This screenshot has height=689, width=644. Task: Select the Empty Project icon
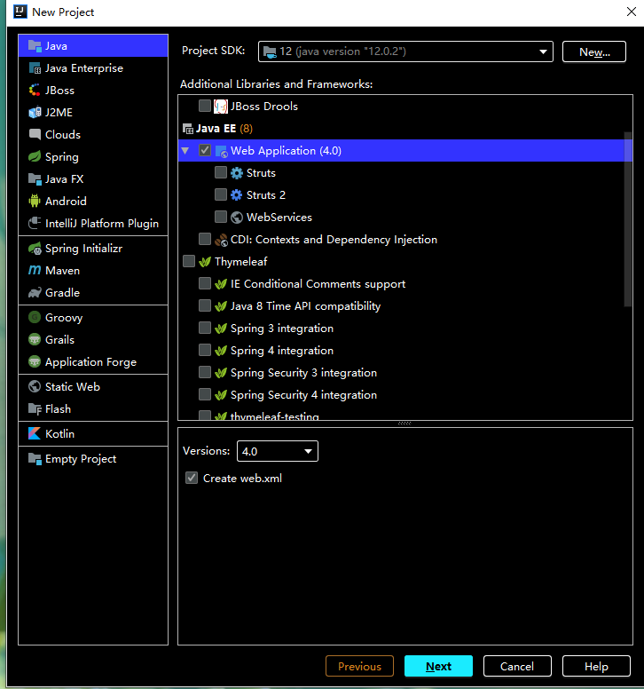point(35,459)
